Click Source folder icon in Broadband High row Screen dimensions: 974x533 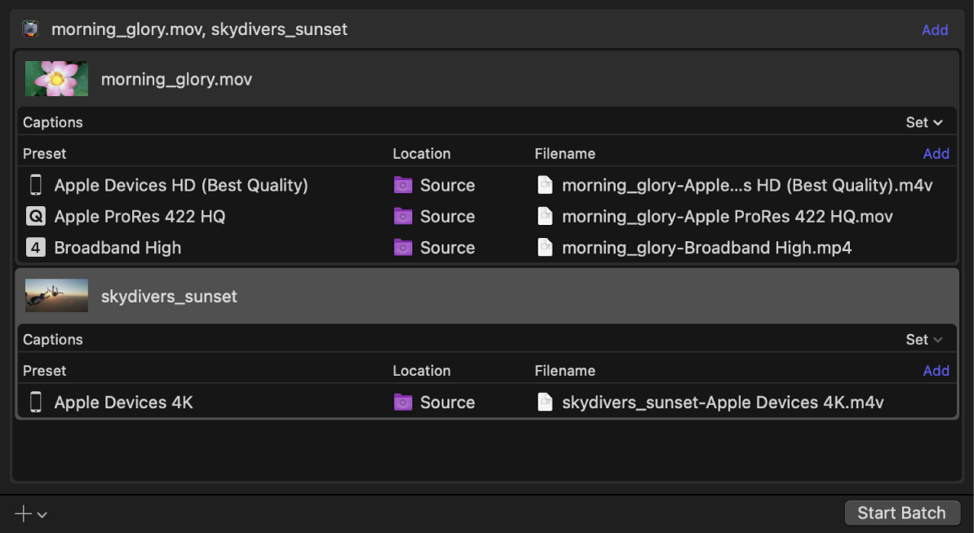pos(403,248)
